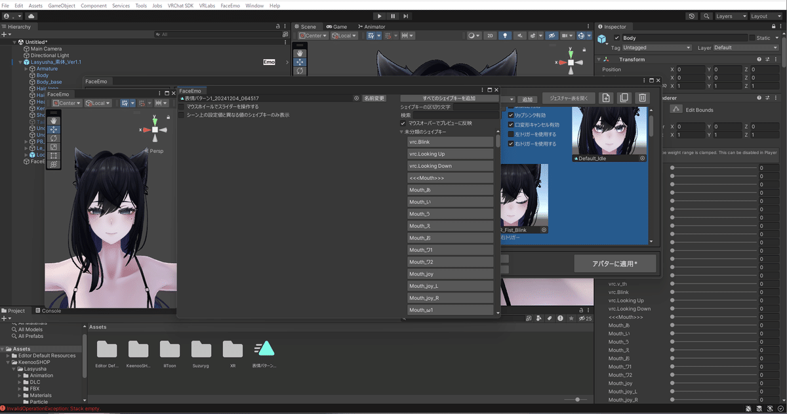
Task: Switch to the Console tab
Action: pyautogui.click(x=47, y=310)
